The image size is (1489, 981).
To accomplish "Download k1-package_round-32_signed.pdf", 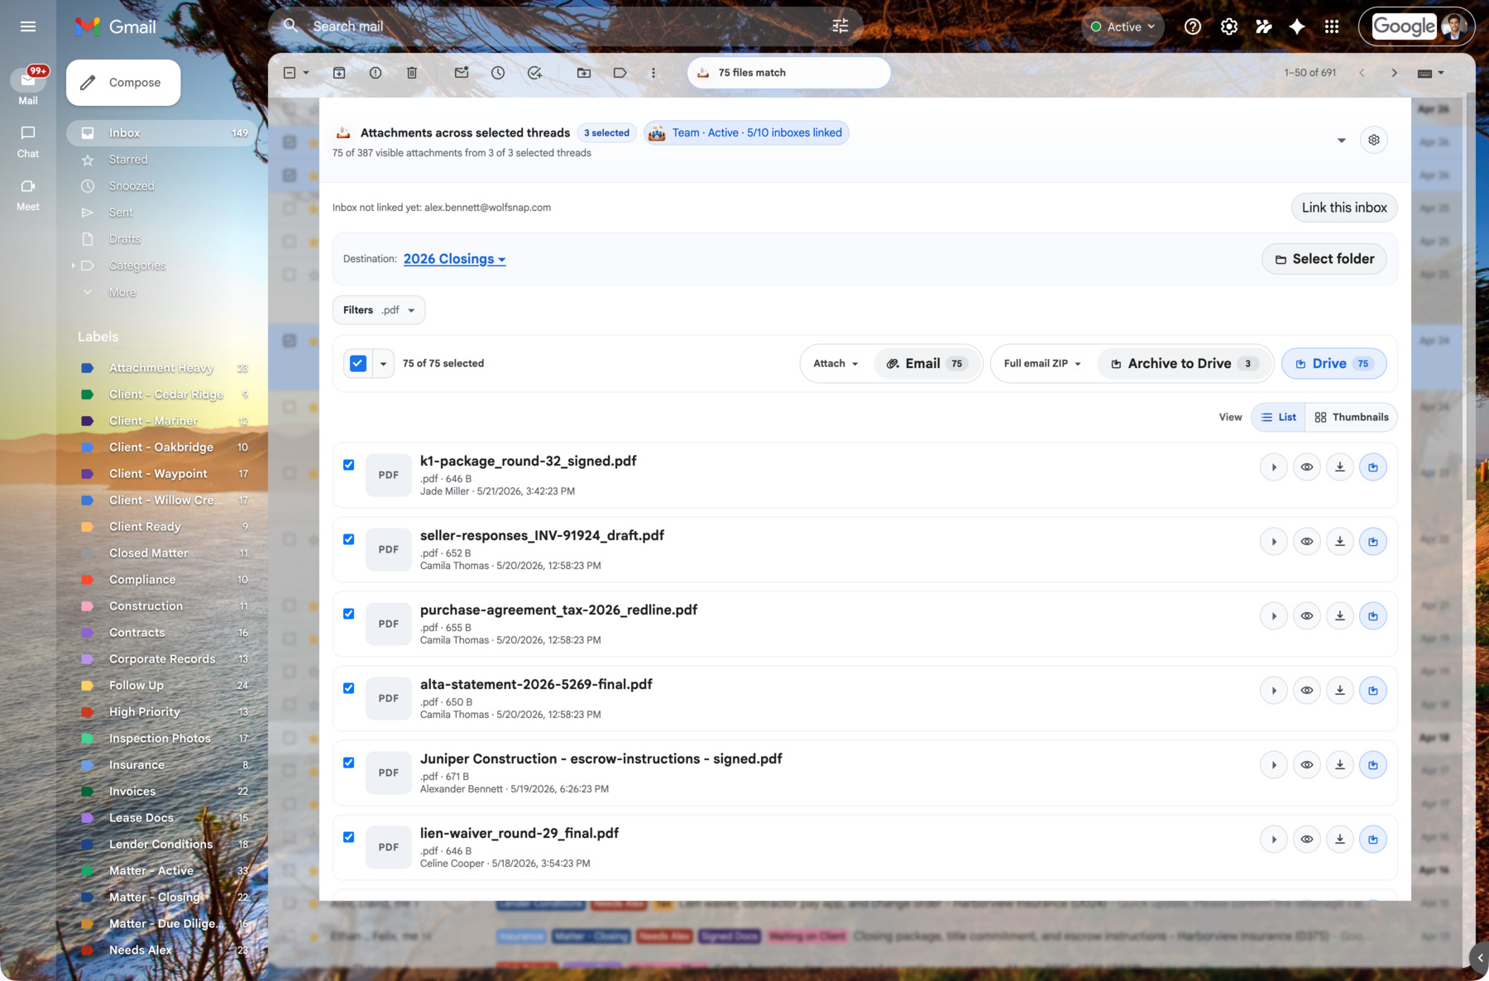I will click(x=1340, y=467).
